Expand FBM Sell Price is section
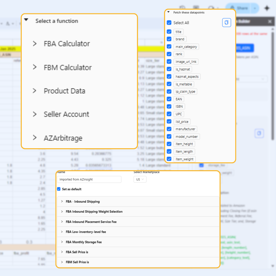 click(x=138, y=262)
